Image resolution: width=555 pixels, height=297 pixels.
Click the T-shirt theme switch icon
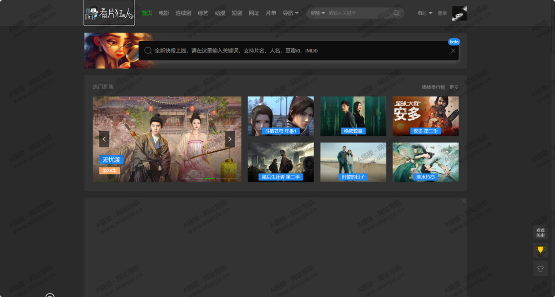coord(541,269)
